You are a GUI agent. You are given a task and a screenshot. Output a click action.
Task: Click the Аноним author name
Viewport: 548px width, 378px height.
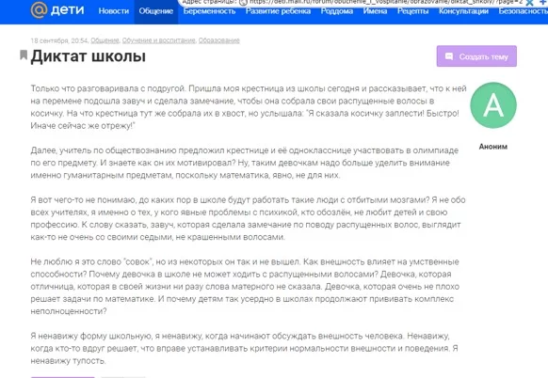(492, 147)
